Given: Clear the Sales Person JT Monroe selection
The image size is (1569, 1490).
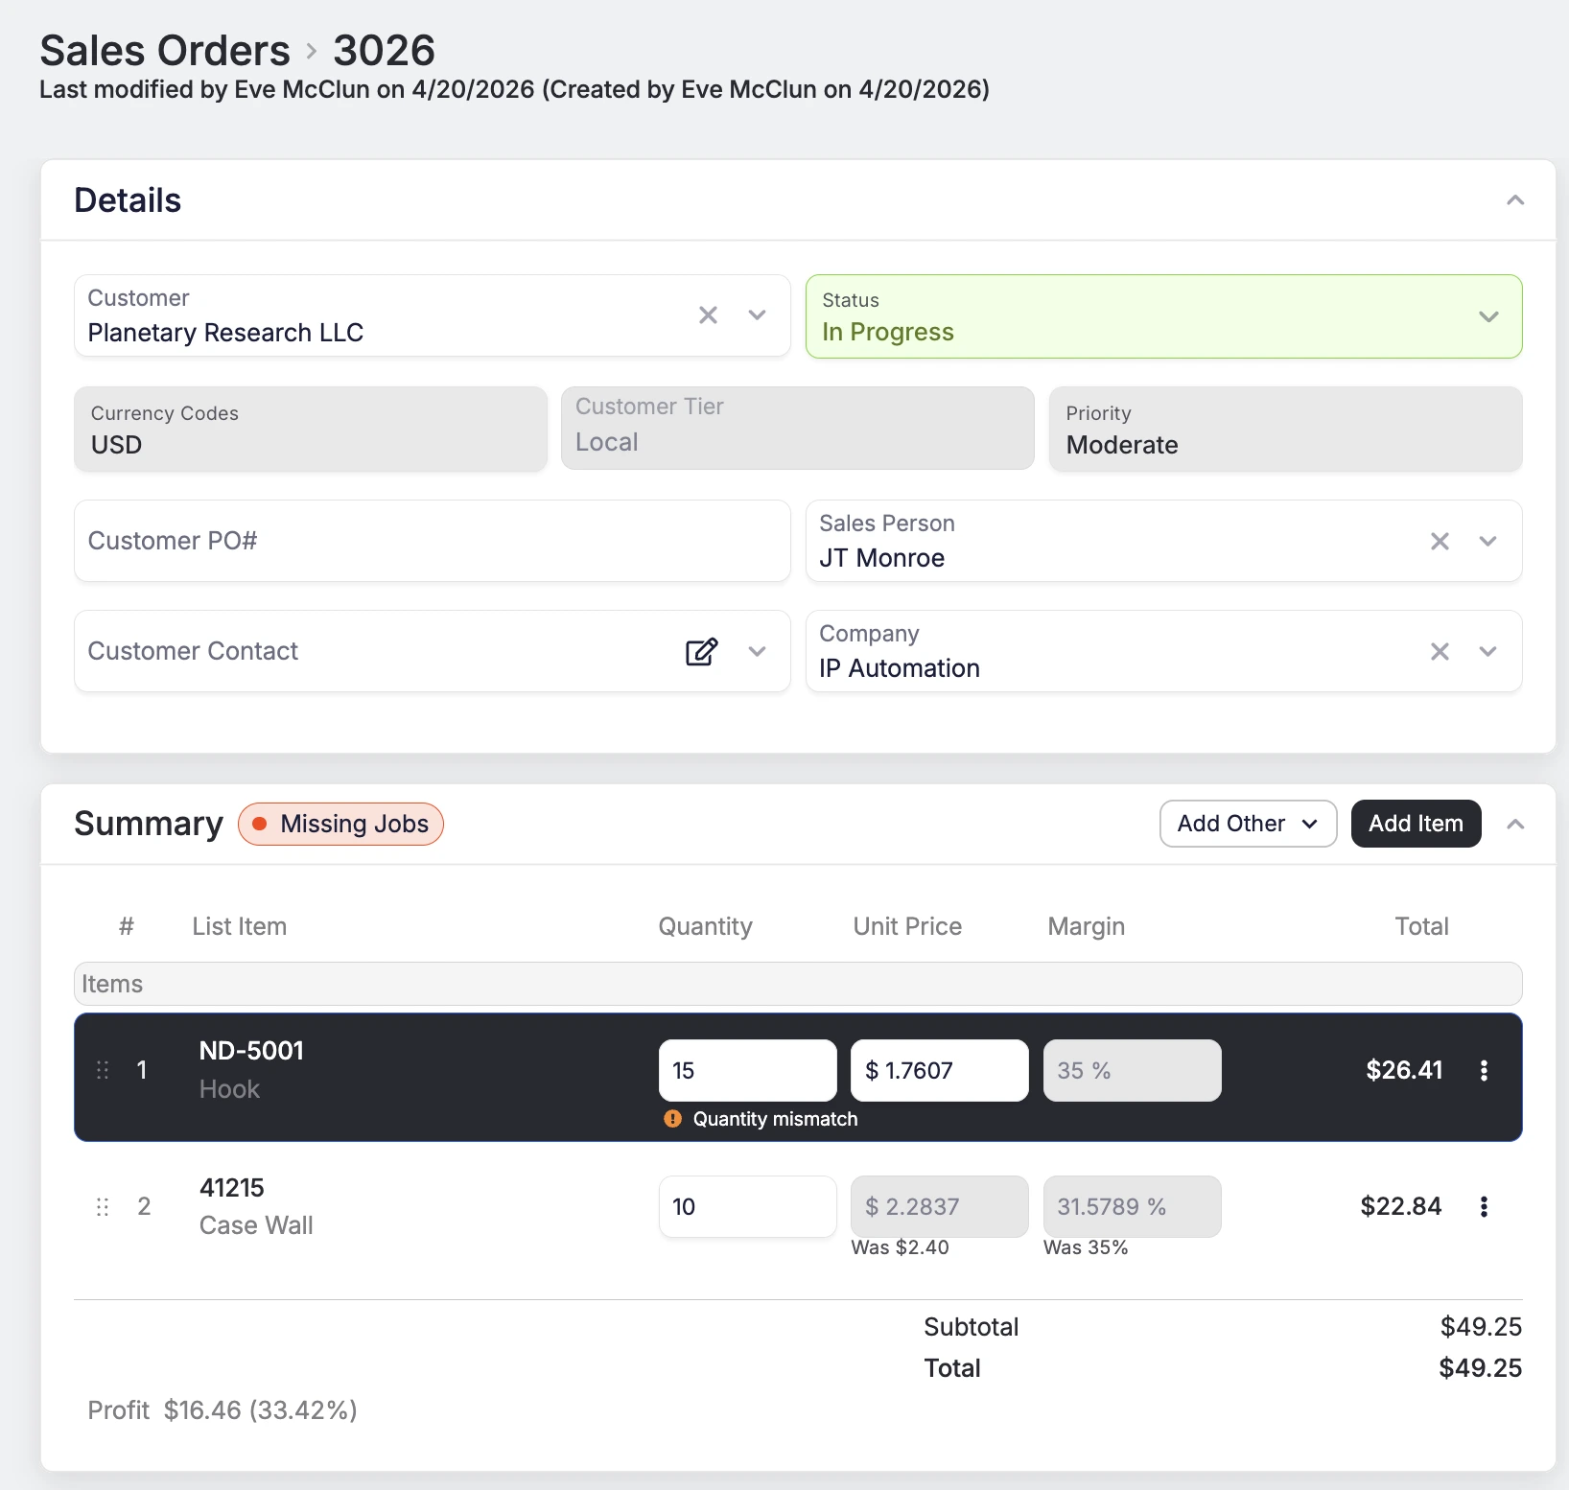Looking at the screenshot, I should (1440, 541).
